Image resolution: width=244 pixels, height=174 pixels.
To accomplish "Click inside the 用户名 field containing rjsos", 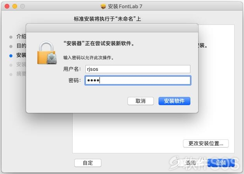I will (138, 69).
